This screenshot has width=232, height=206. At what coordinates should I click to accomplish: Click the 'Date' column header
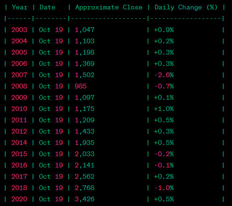tap(48, 8)
